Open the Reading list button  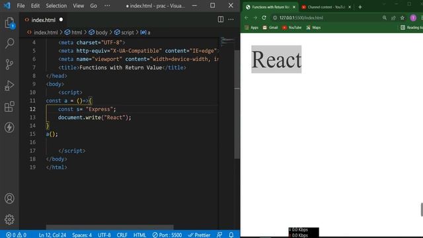411,28
